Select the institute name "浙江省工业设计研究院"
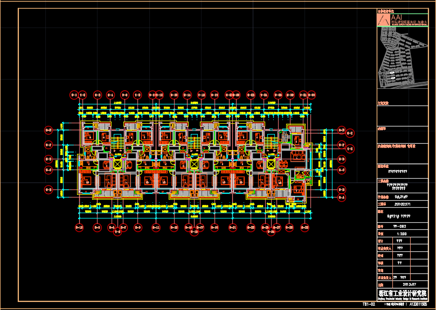Viewport: 436px width, 310px height. [x=403, y=293]
